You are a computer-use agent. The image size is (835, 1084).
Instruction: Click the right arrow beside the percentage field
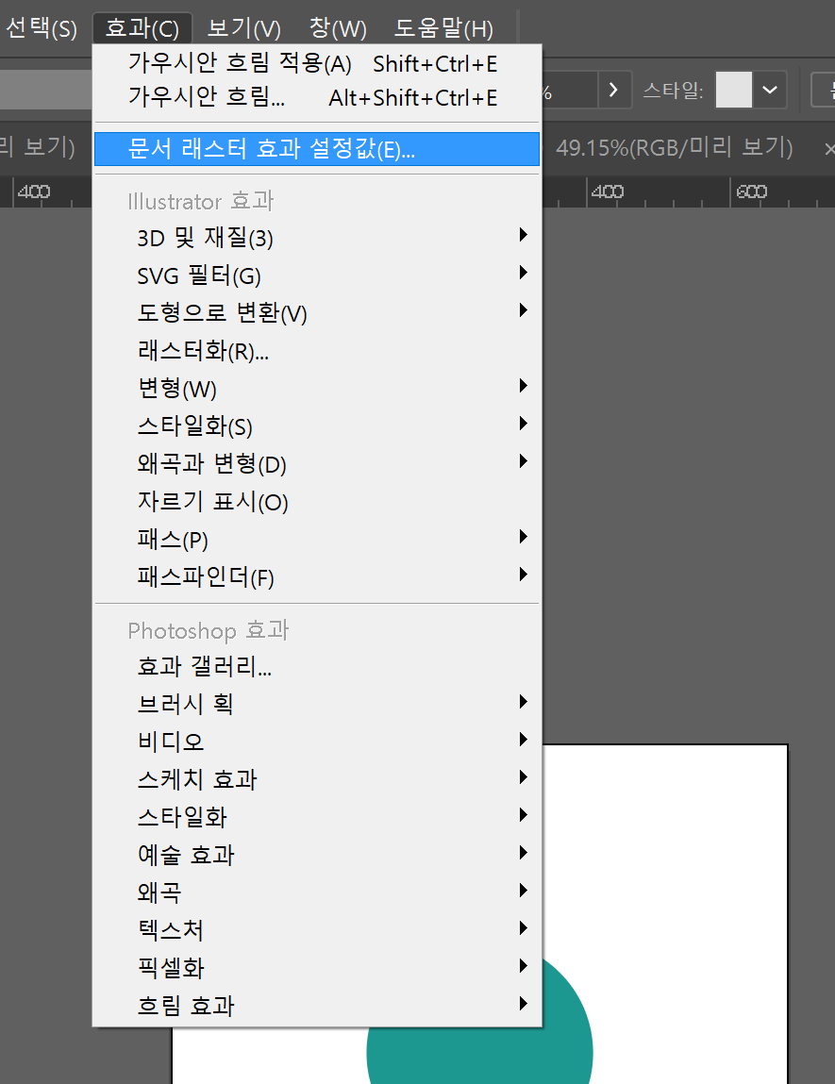(614, 90)
